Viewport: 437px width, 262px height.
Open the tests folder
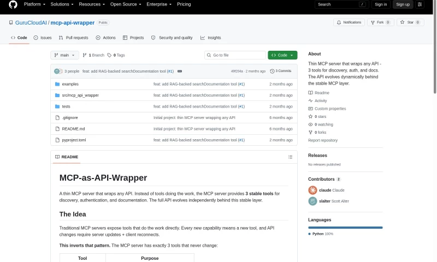pyautogui.click(x=66, y=106)
